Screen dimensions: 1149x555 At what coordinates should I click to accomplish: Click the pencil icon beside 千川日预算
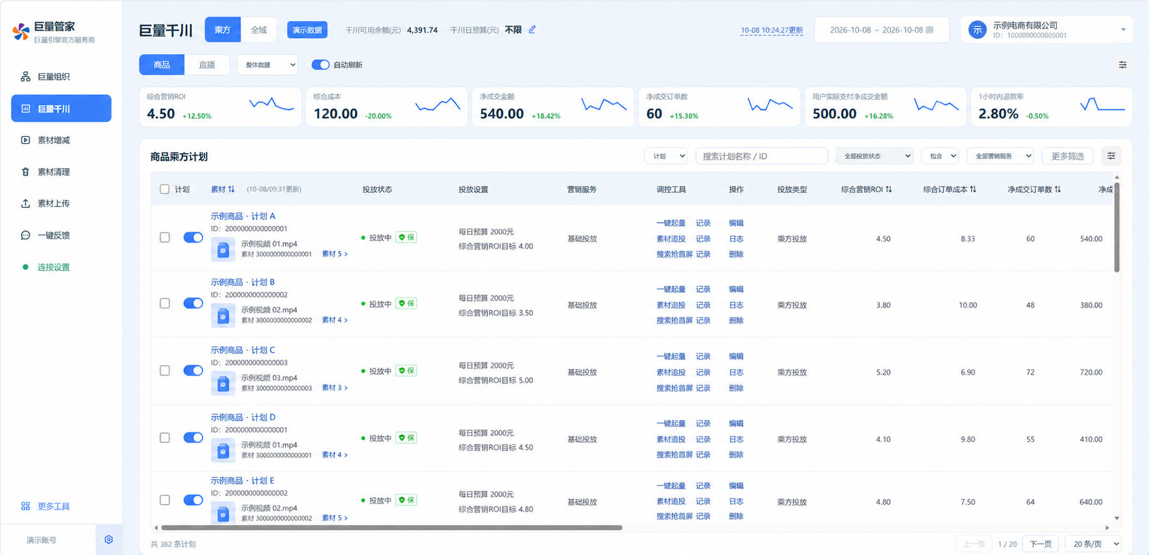(x=532, y=29)
